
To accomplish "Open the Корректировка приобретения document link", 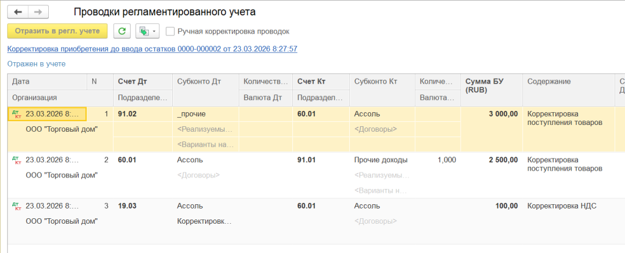I will (x=152, y=49).
